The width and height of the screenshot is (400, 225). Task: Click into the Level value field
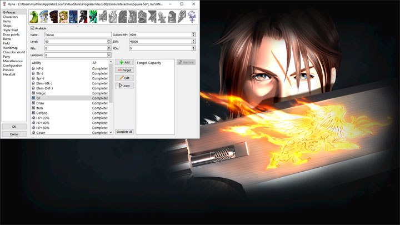click(76, 41)
